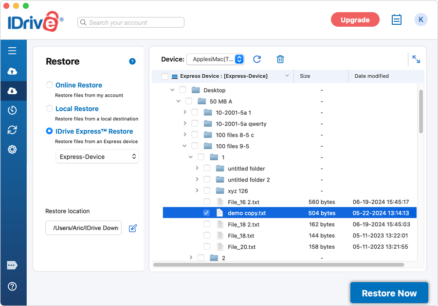Open the hamburger menu in sidebar
The width and height of the screenshot is (438, 306).
[12, 51]
